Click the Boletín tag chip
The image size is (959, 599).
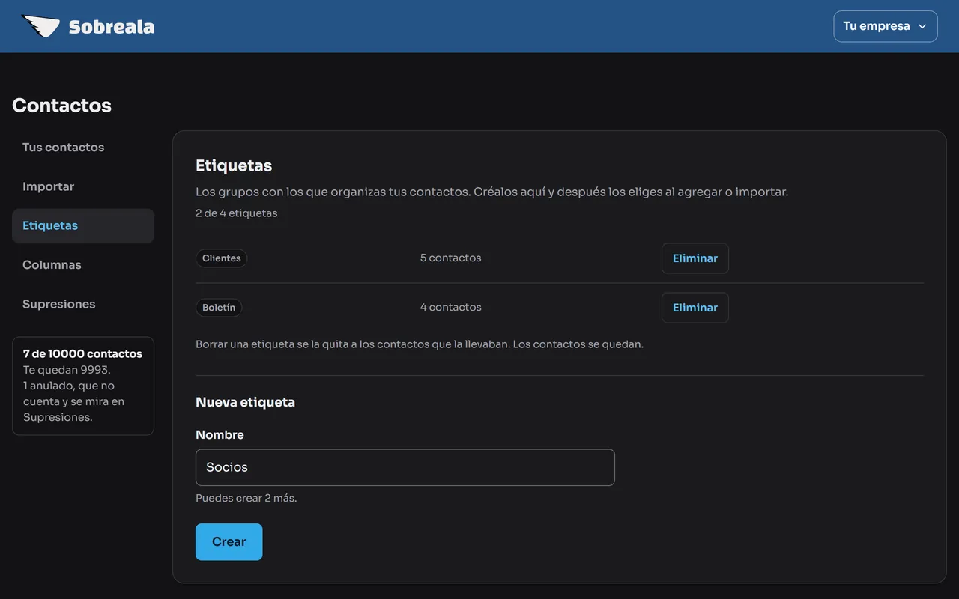219,308
